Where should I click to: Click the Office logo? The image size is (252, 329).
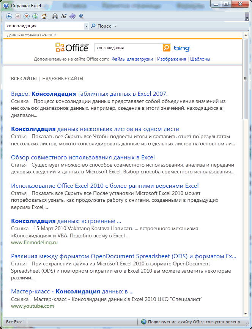[x=72, y=47]
